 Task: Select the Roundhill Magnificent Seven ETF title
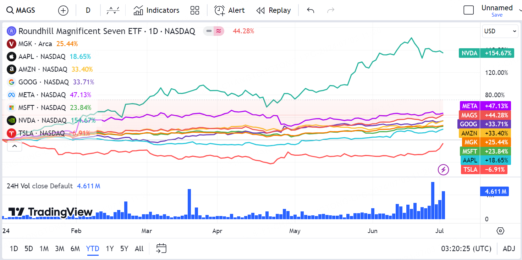tap(107, 31)
